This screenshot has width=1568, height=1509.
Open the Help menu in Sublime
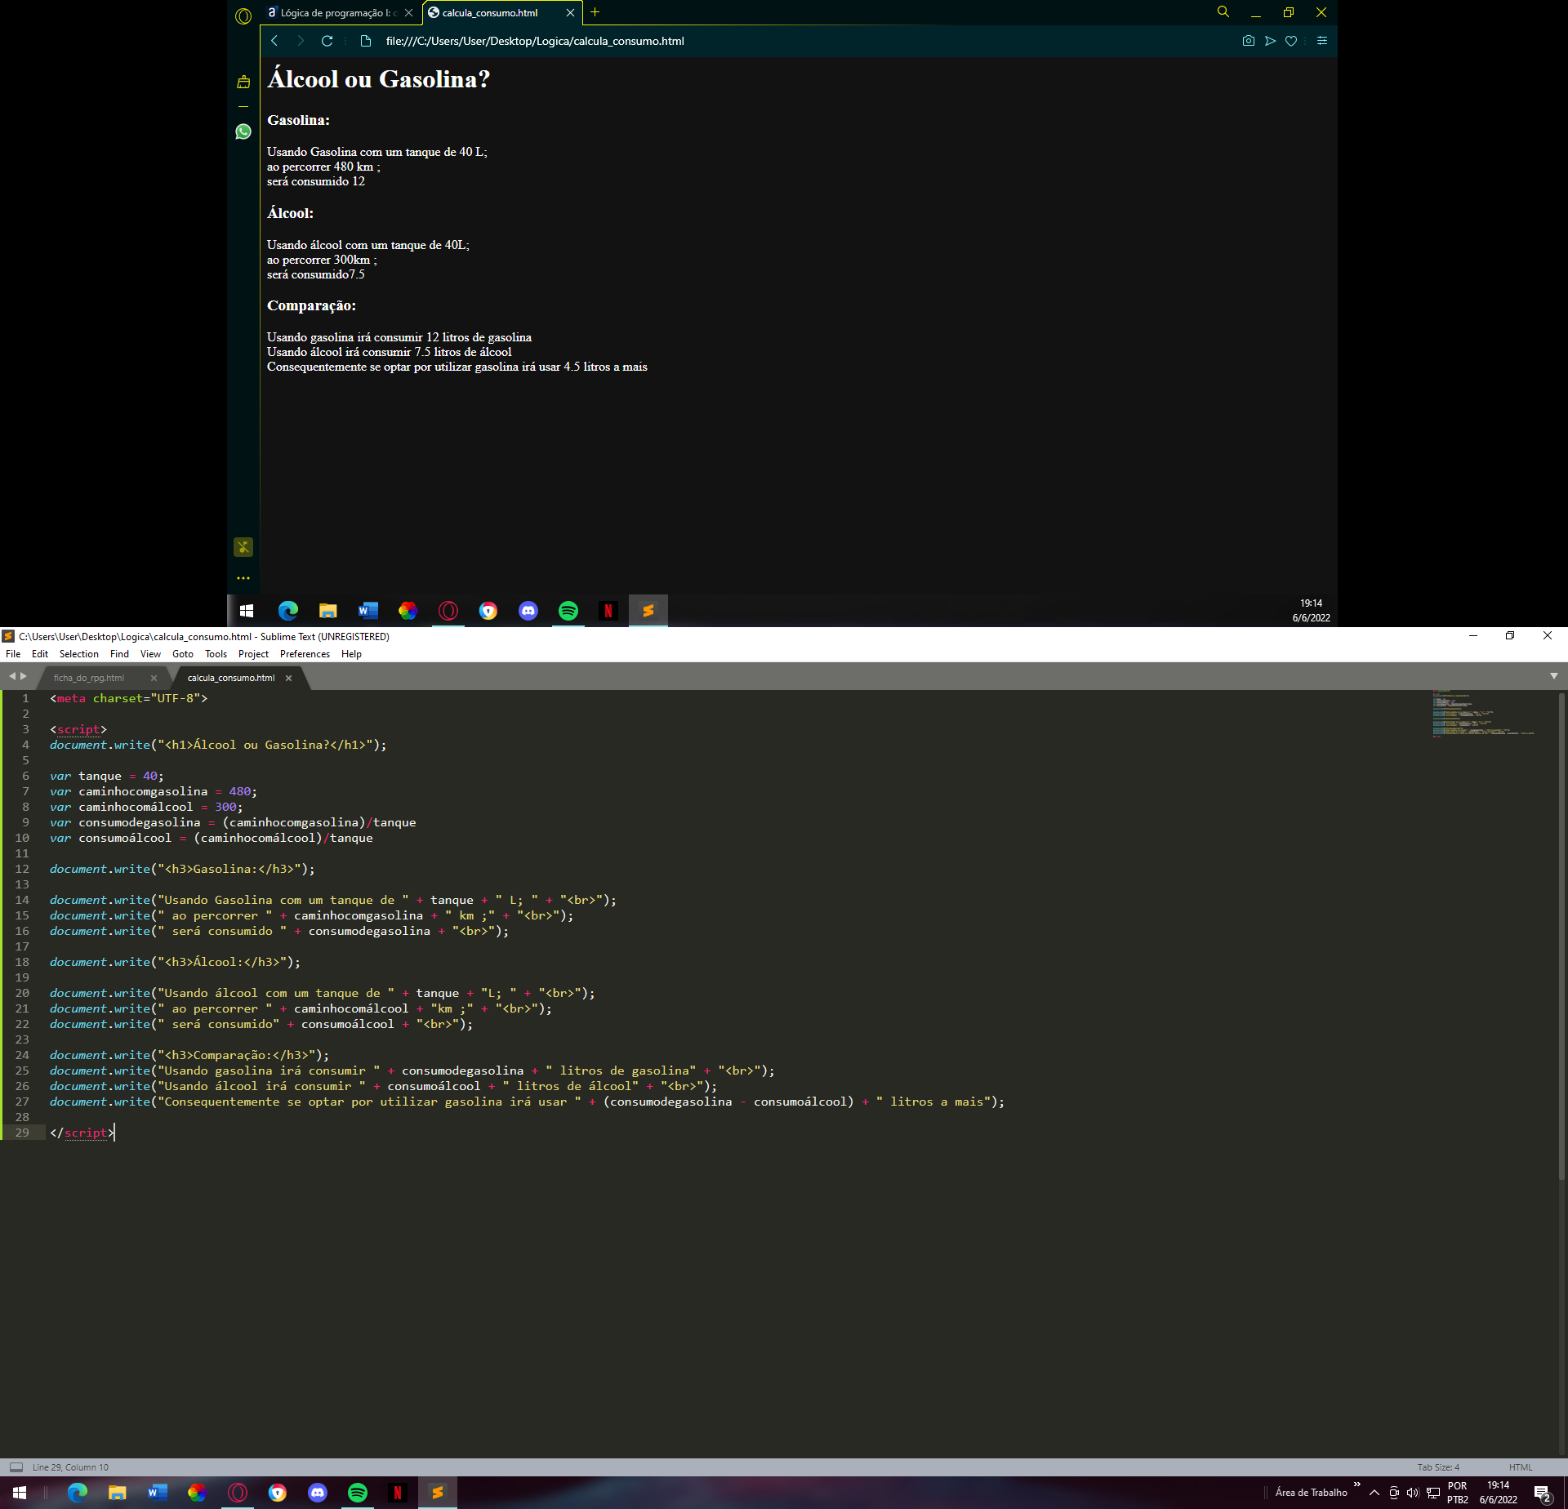(x=351, y=654)
